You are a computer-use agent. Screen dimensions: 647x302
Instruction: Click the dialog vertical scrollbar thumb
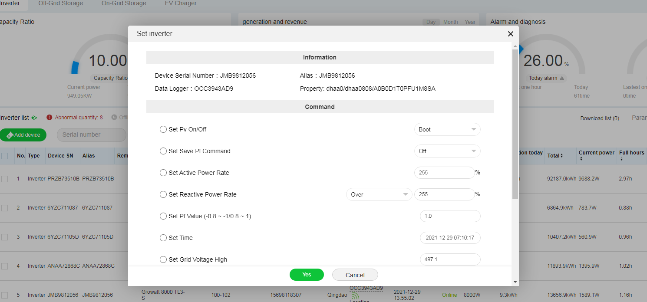click(x=515, y=124)
